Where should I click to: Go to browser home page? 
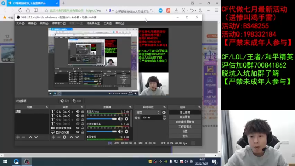[28, 10]
